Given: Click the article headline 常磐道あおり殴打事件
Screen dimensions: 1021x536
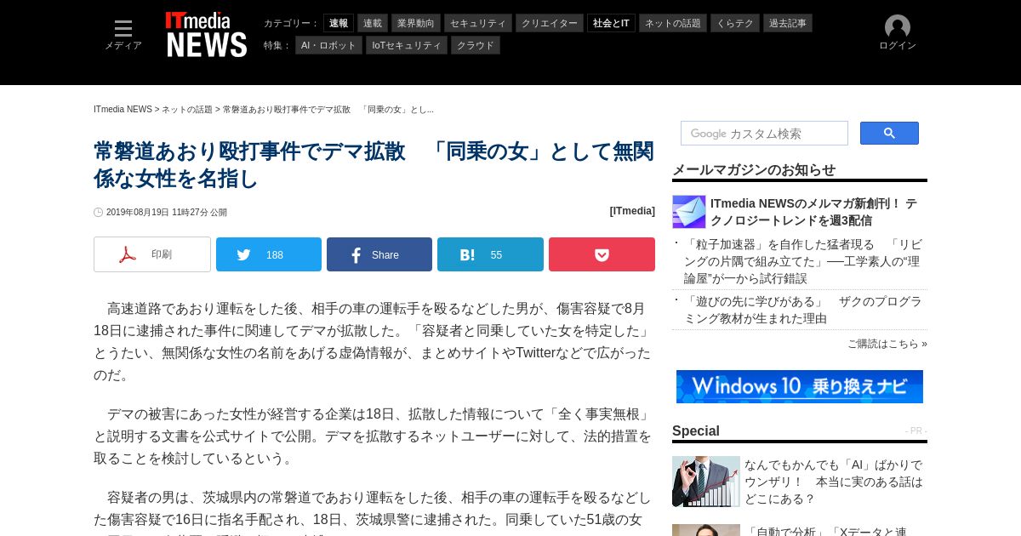Looking at the screenshot, I should pos(374,165).
